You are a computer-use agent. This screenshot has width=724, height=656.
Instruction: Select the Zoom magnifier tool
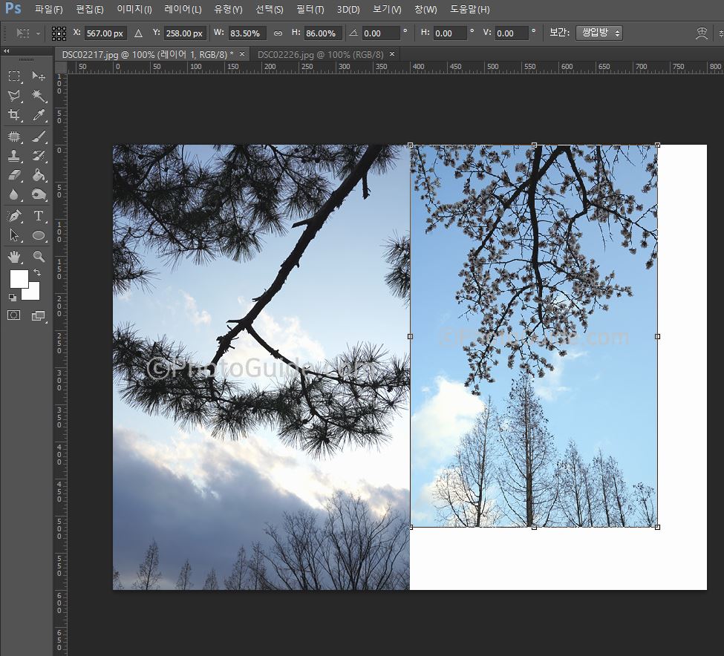click(39, 257)
